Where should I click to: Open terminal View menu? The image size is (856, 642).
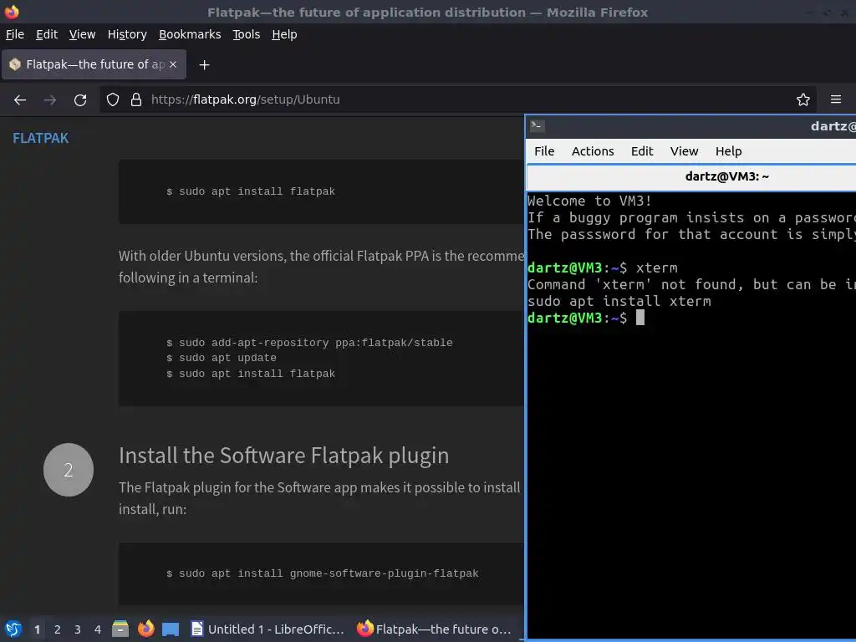point(684,151)
